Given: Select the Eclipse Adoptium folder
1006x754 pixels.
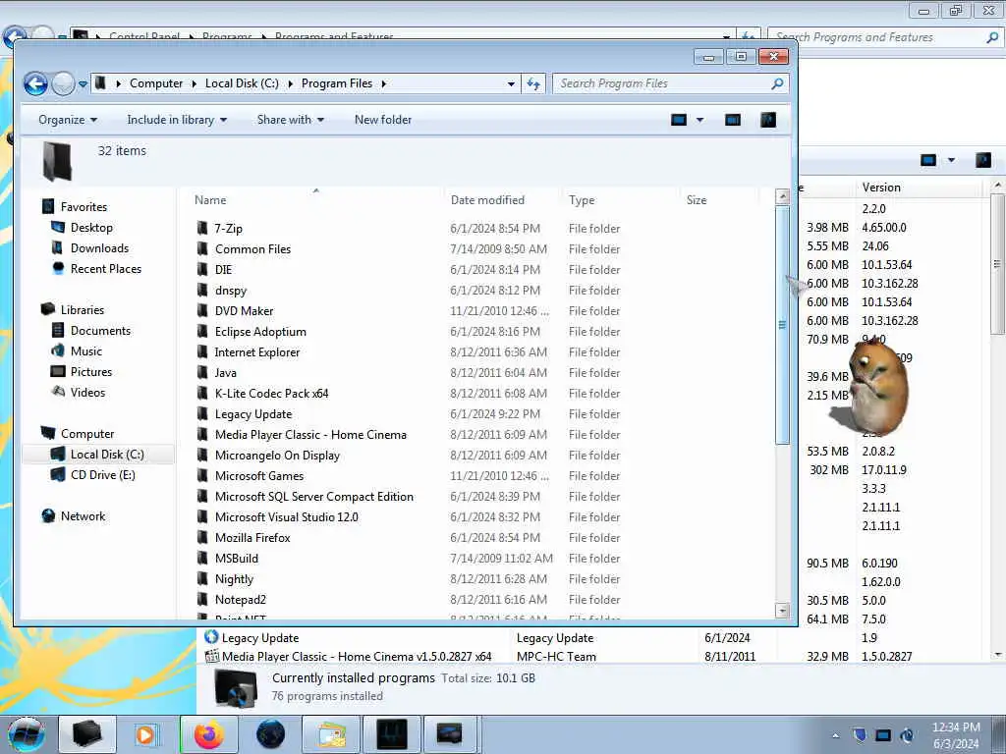Looking at the screenshot, I should point(260,332).
